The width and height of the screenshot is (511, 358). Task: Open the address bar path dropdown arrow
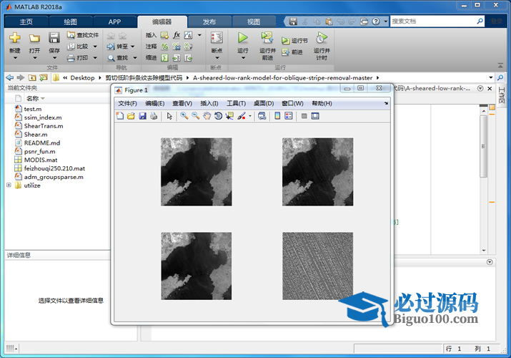point(490,77)
